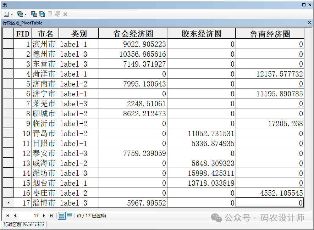Click the 鲁南经济圈 column header
314x230 pixels.
click(270, 34)
